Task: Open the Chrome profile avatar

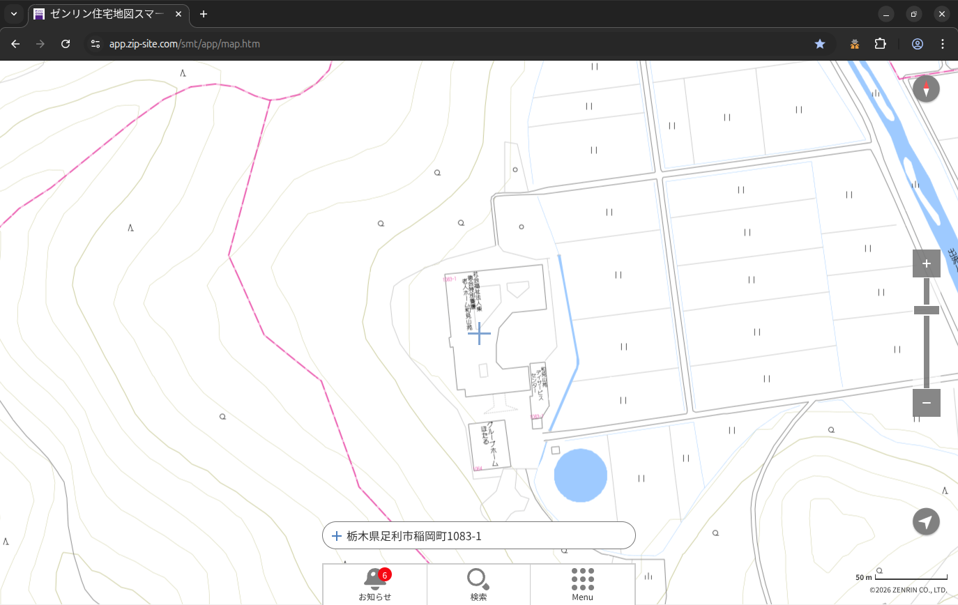Action: click(917, 44)
